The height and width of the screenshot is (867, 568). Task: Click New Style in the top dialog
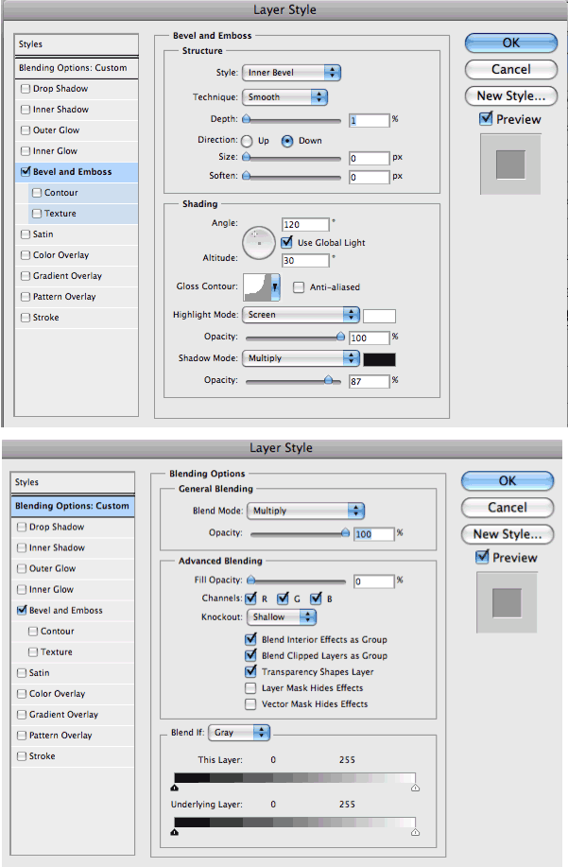(511, 96)
